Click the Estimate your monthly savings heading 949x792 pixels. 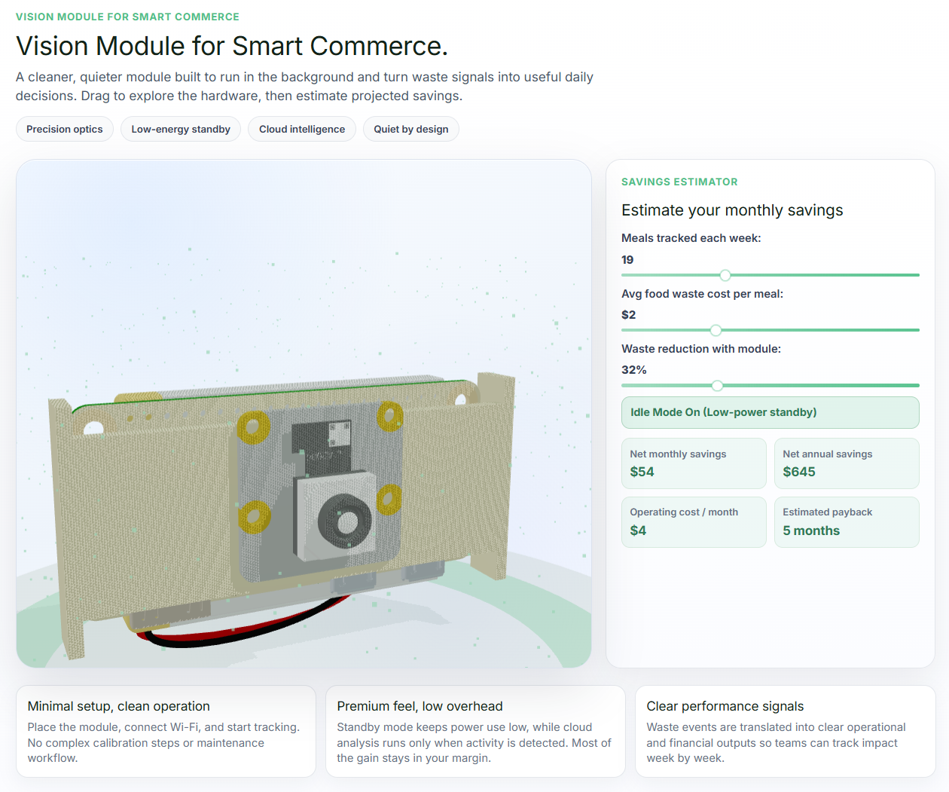[x=732, y=210]
